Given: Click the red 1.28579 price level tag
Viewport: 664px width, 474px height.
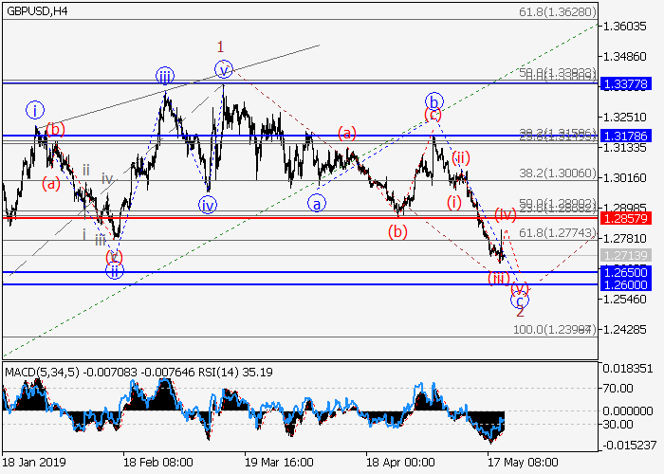Looking at the screenshot, I should pyautogui.click(x=625, y=218).
